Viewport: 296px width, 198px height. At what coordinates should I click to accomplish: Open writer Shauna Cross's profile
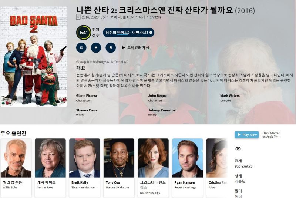coord(87,110)
